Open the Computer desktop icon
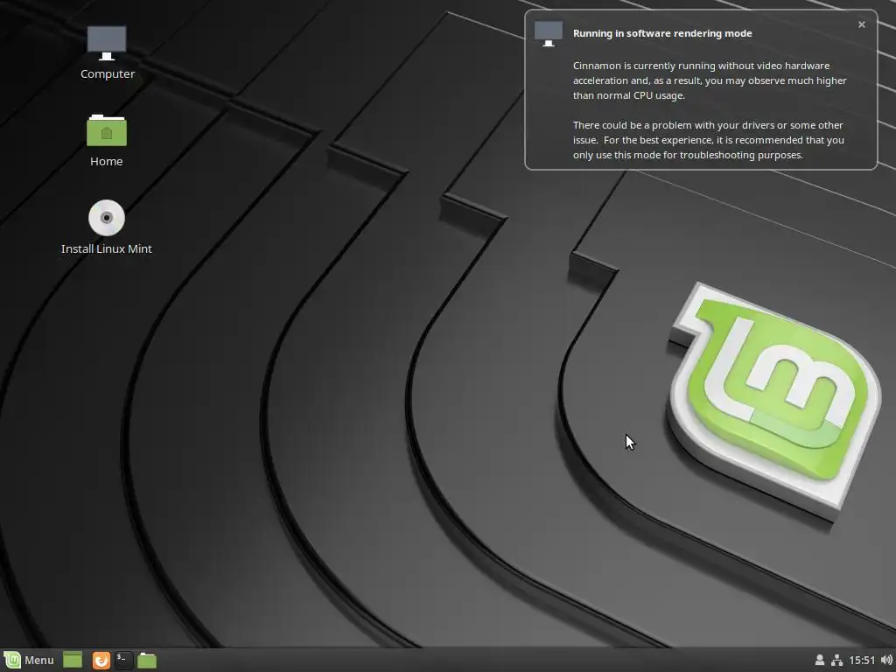Viewport: 896px width, 672px height. (x=107, y=43)
